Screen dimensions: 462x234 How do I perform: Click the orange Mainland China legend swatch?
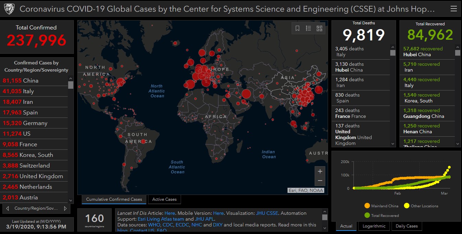click(x=367, y=206)
